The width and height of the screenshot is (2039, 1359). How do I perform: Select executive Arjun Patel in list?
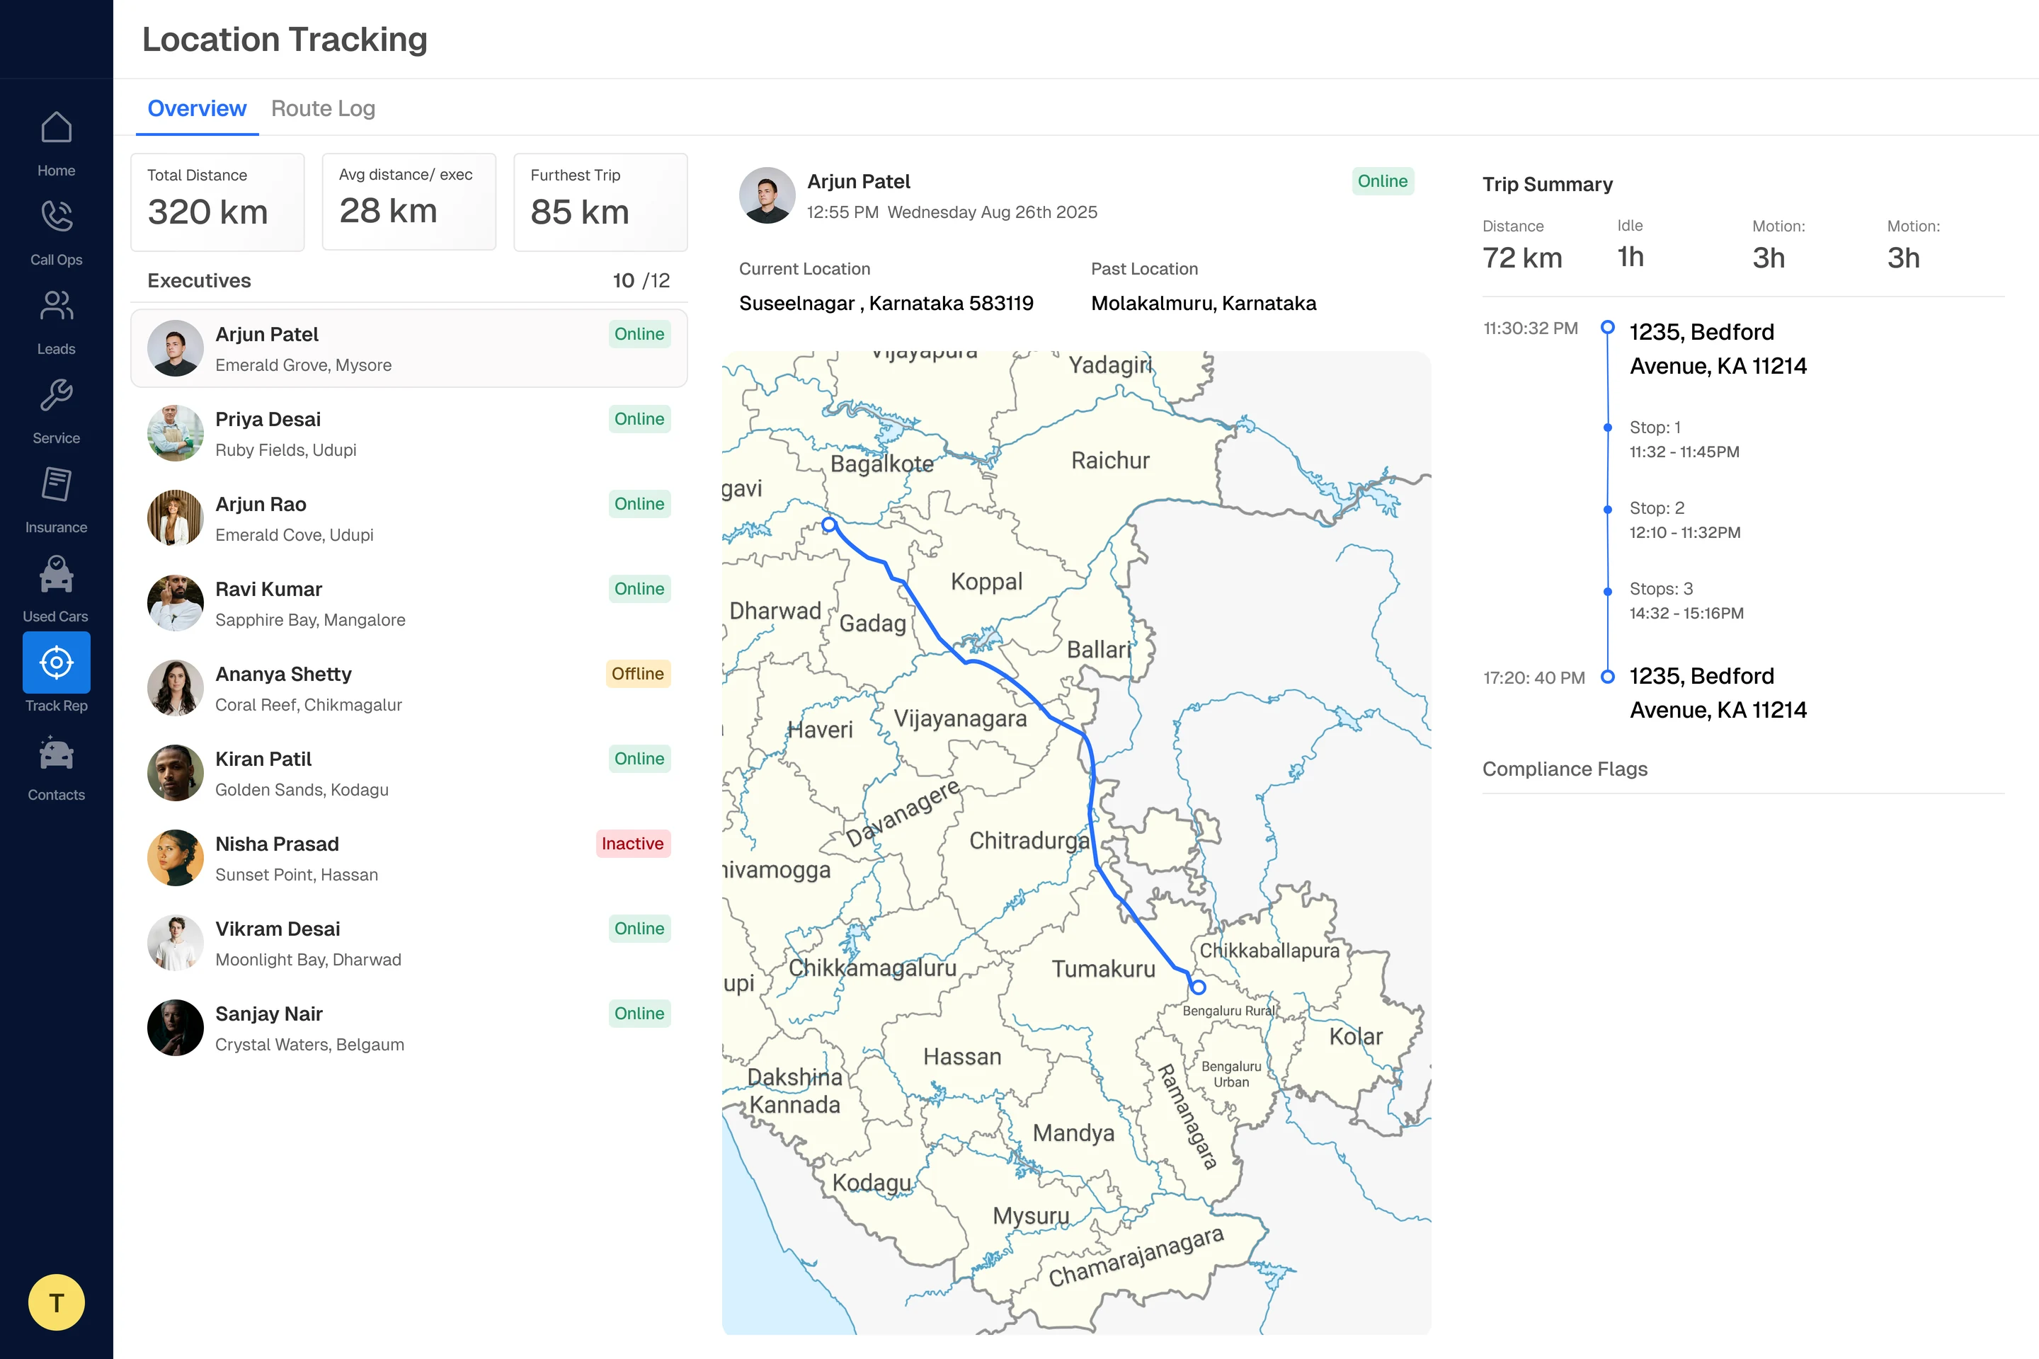pos(409,348)
